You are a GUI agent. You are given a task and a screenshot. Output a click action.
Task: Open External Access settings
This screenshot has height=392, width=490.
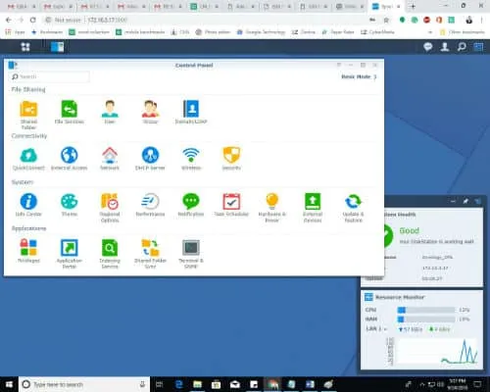[x=70, y=159]
